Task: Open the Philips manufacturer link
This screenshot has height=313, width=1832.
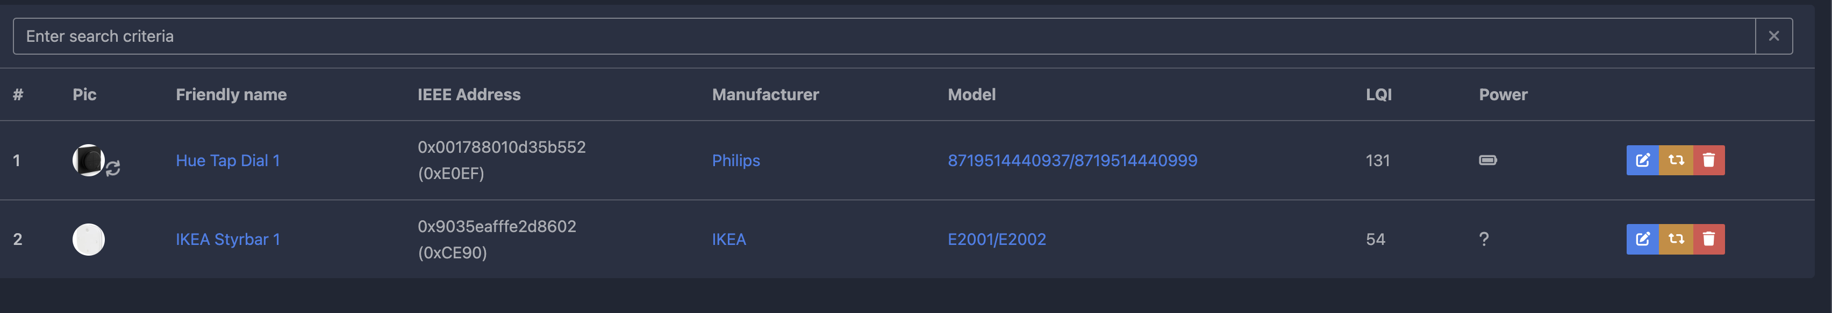Action: (x=736, y=160)
